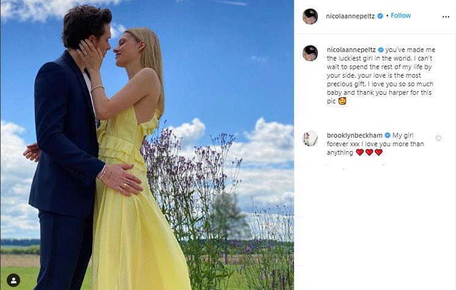Like brooklynbeckham's comment with heart icon
The height and width of the screenshot is (290, 456).
click(x=438, y=138)
